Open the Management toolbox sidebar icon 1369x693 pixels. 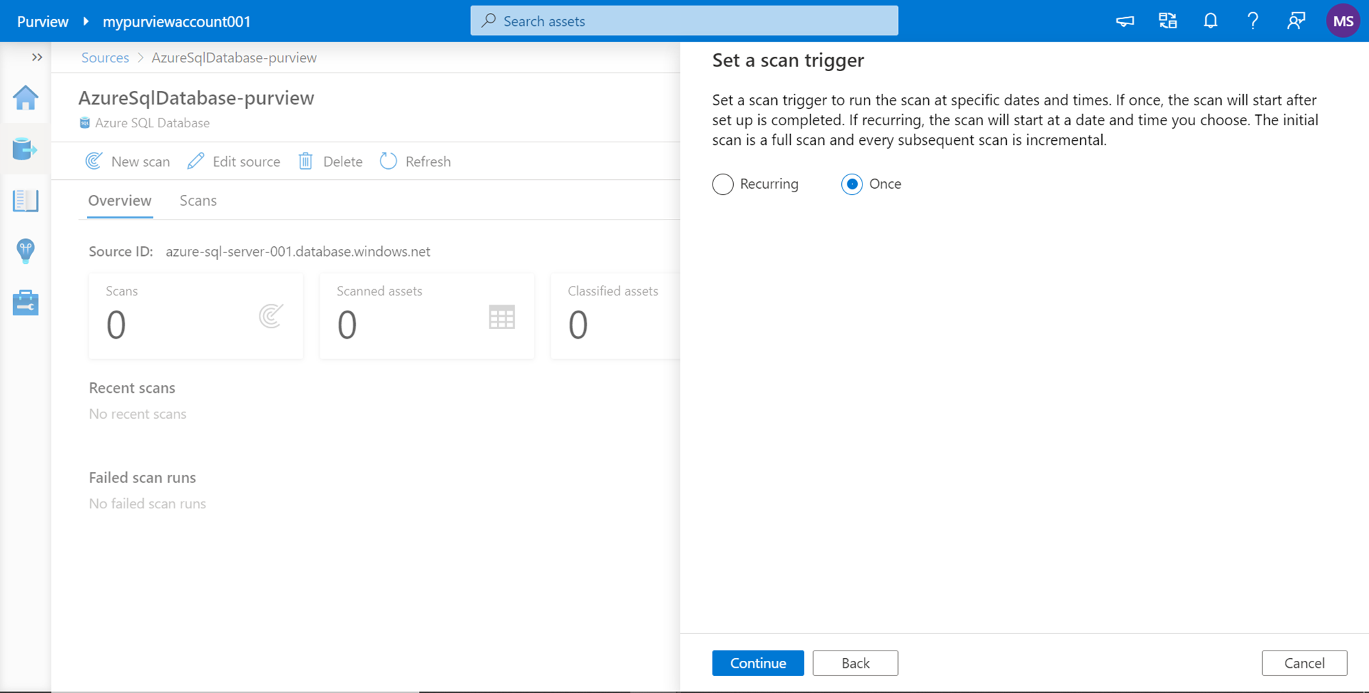(x=25, y=302)
